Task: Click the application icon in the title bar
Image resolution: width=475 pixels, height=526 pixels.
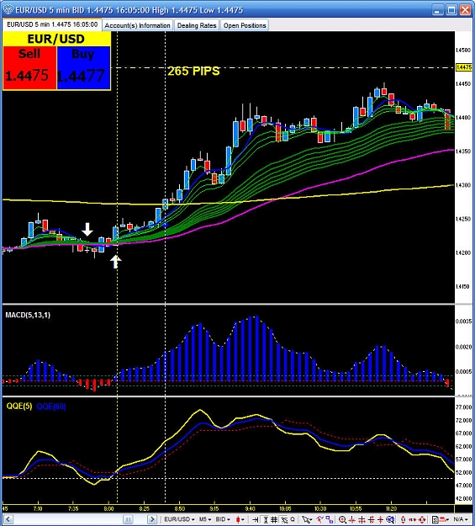Action: click(8, 9)
